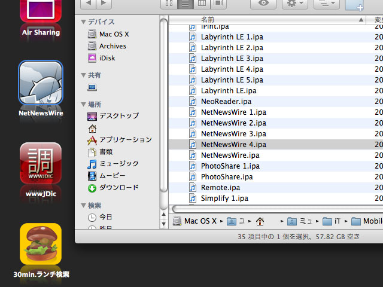Click the sidebar scroll down arrow
This screenshot has height=287, width=383.
(163, 224)
